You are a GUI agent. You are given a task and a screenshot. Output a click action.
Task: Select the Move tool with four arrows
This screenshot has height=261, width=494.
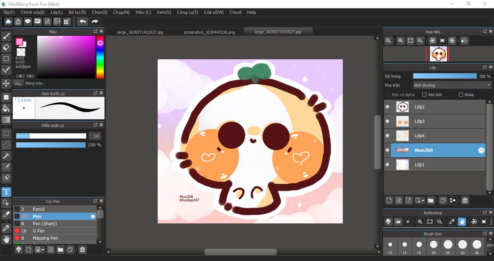coord(6,83)
